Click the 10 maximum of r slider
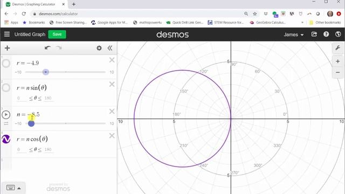This screenshot has height=194, width=345. coord(112,72)
